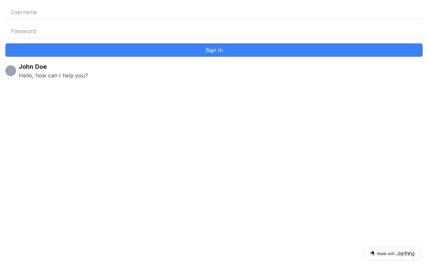The image size is (428, 267).
Task: Click John Doe's gray avatar circle
Action: pyautogui.click(x=11, y=71)
